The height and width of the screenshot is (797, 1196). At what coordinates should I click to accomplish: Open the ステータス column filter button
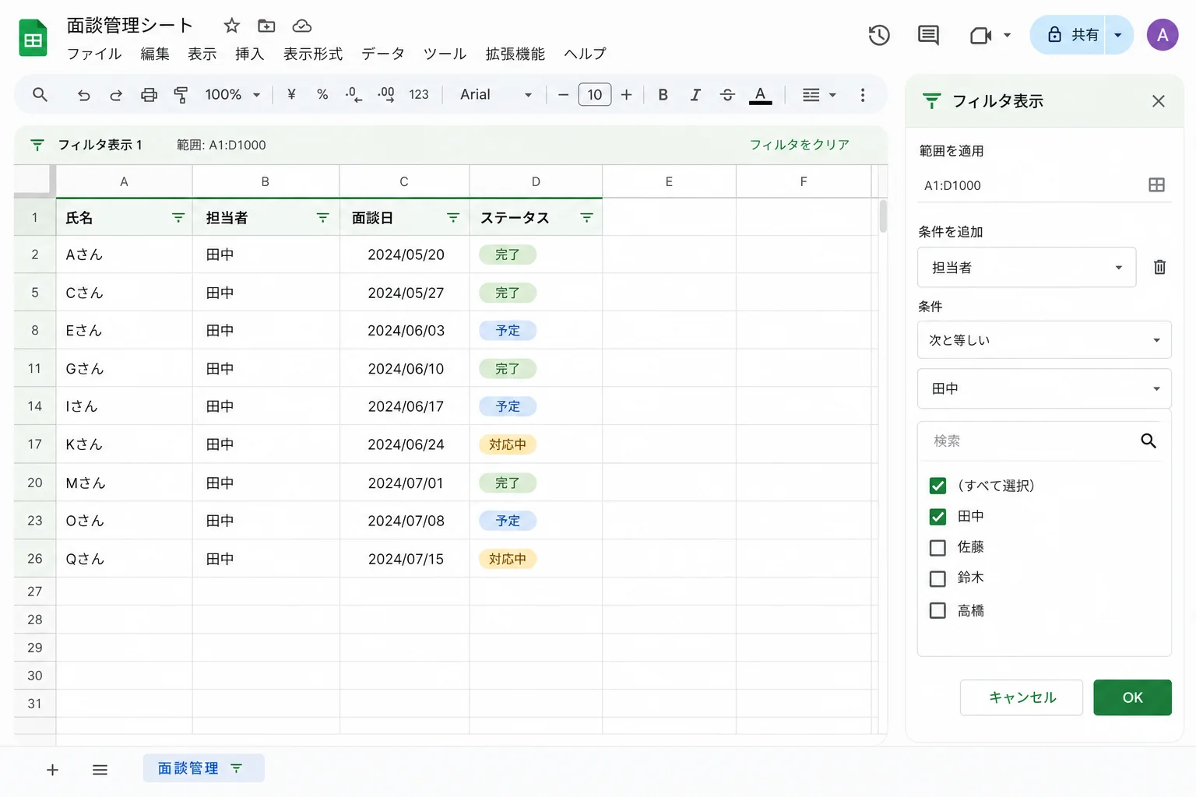coord(587,218)
